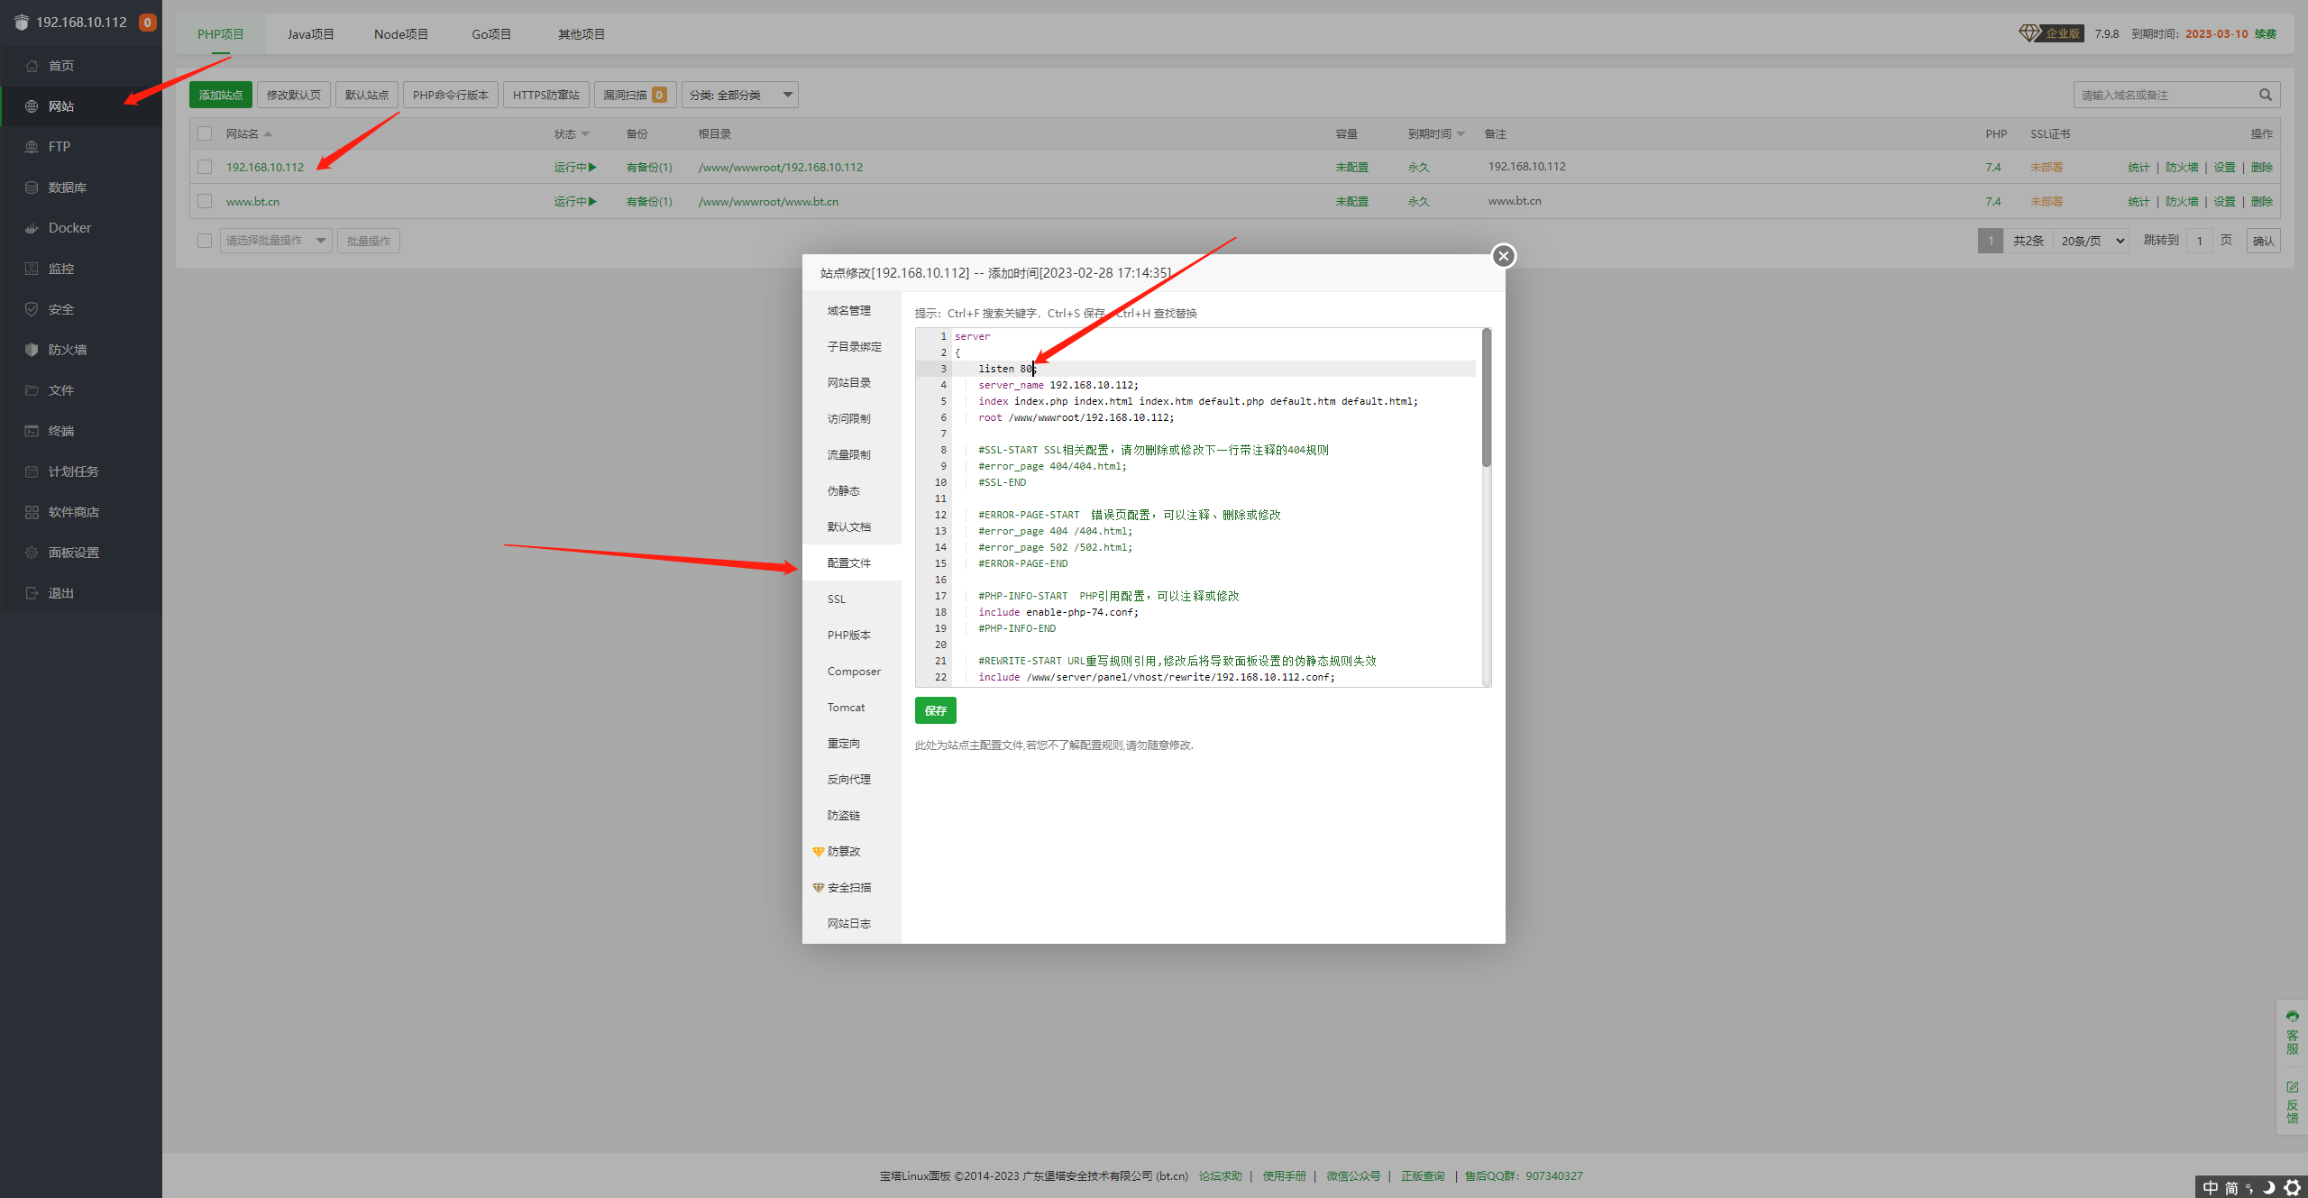The height and width of the screenshot is (1198, 2308).
Task: Sort by 网站名 column header
Action: coord(249,133)
